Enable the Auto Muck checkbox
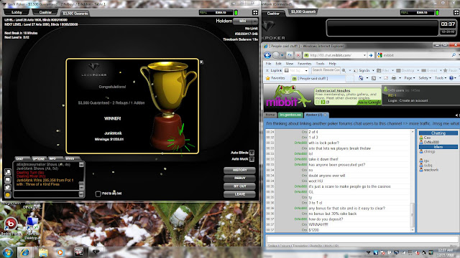Screen dimensions: 460x258 [x=252, y=159]
